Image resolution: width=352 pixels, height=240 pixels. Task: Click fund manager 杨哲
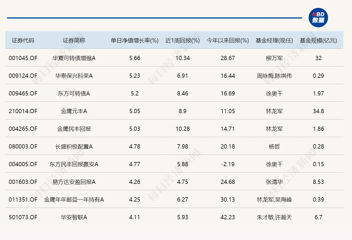274,147
